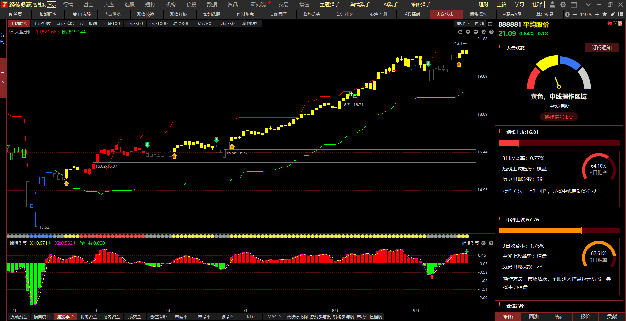
Task: Select the 科创50 index tab
Action: (x=205, y=24)
